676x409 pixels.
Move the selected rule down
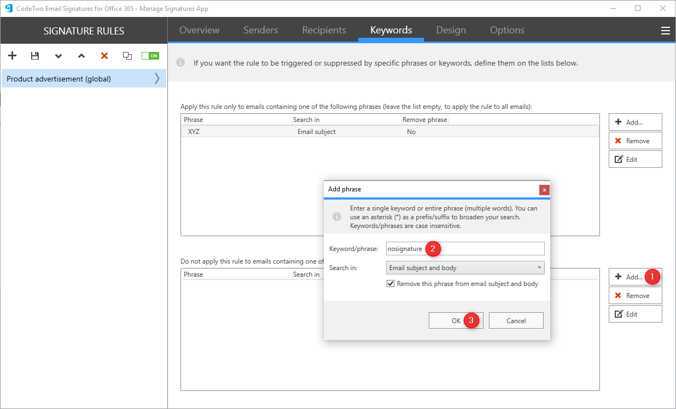coord(58,55)
